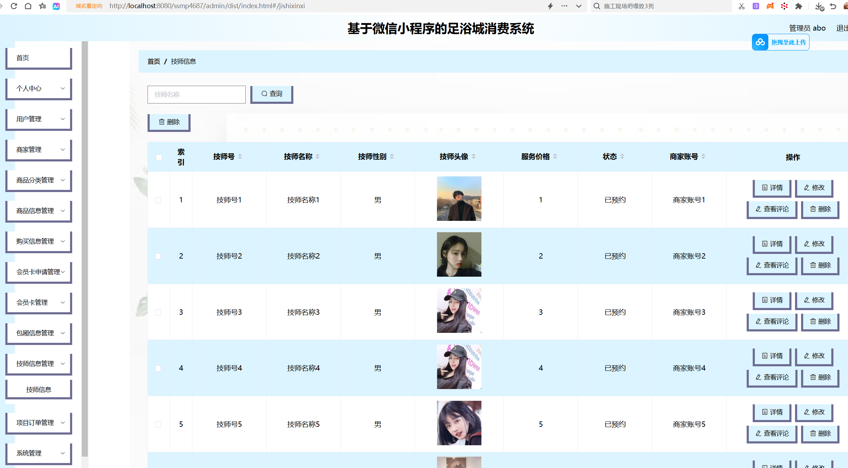The width and height of the screenshot is (848, 468).
Task: Click 删除 for row 技师号3
Action: point(820,322)
